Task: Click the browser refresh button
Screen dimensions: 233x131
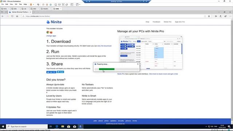Action: click(12, 16)
